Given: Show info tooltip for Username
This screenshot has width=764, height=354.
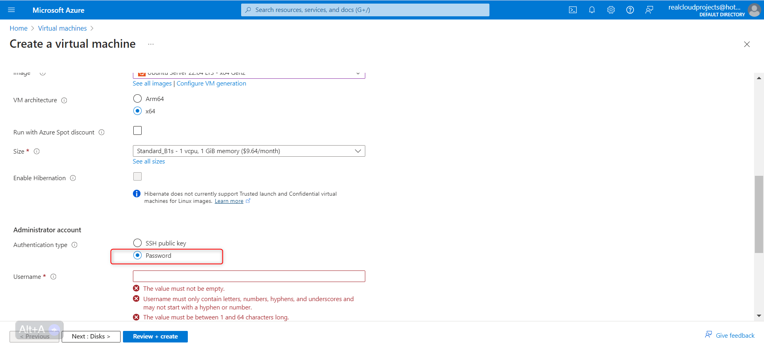Looking at the screenshot, I should [53, 277].
